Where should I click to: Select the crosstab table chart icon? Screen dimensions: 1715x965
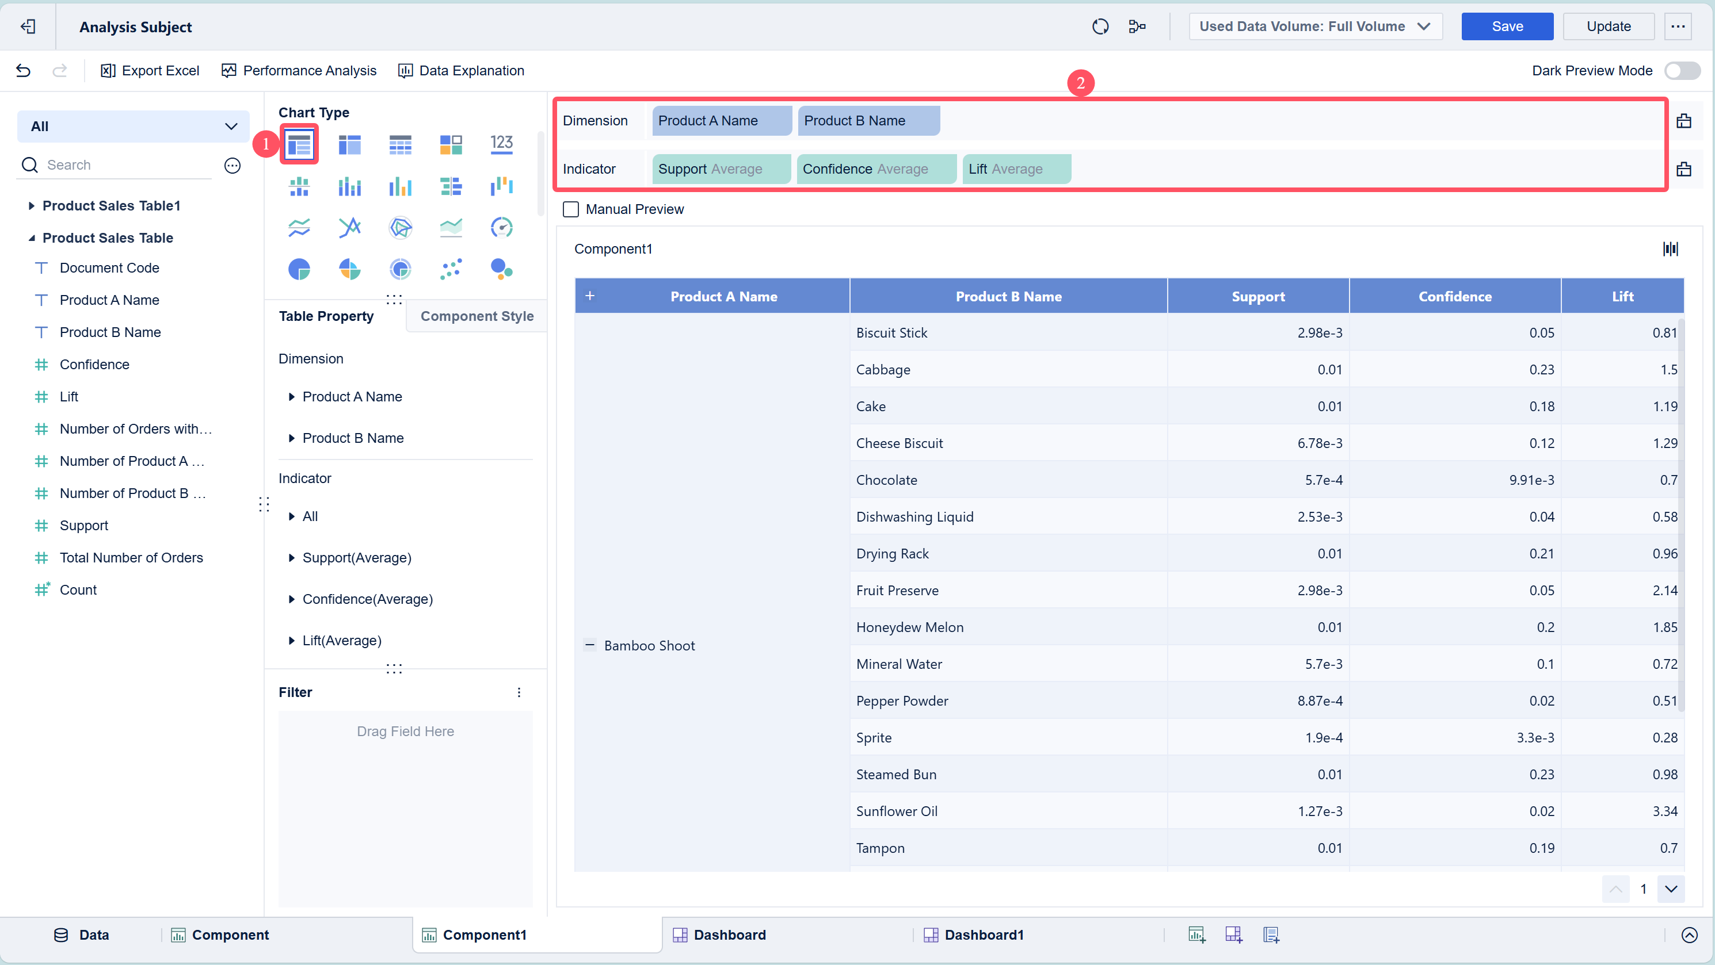pyautogui.click(x=349, y=144)
